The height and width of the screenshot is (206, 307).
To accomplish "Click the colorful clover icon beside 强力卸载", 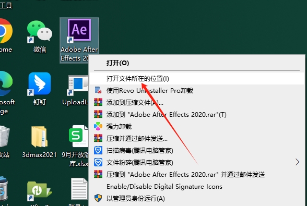I will (98, 126).
